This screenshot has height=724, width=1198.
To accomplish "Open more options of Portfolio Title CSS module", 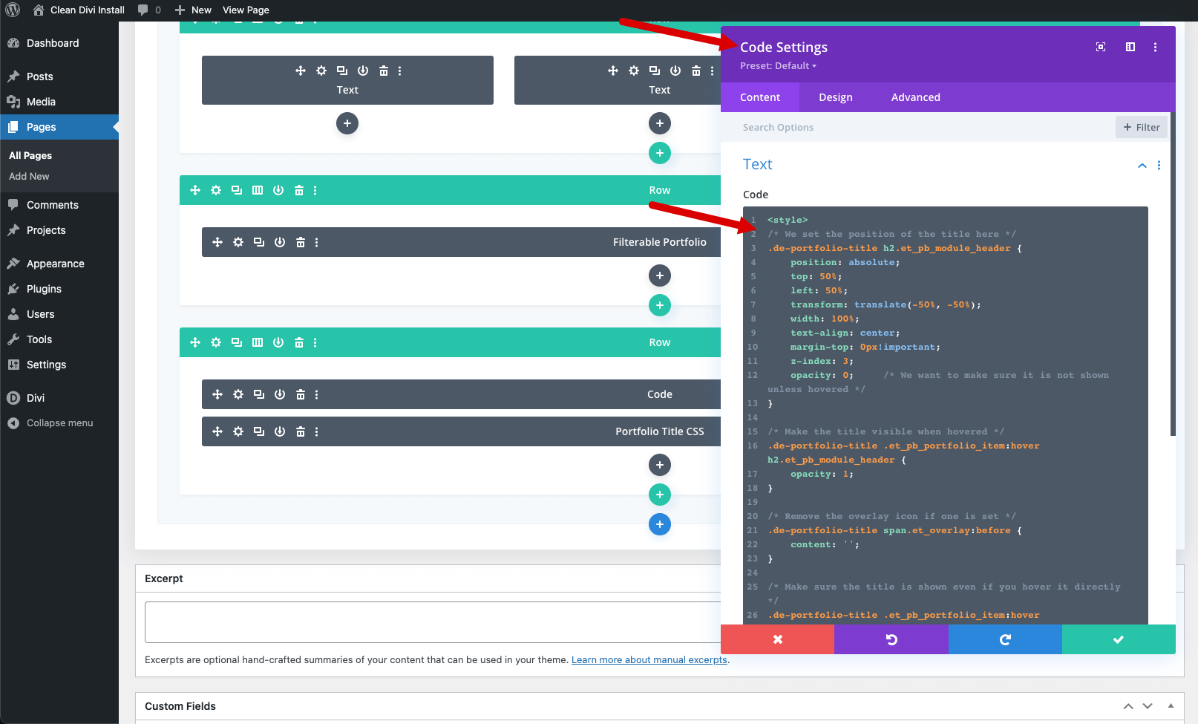I will (x=317, y=431).
